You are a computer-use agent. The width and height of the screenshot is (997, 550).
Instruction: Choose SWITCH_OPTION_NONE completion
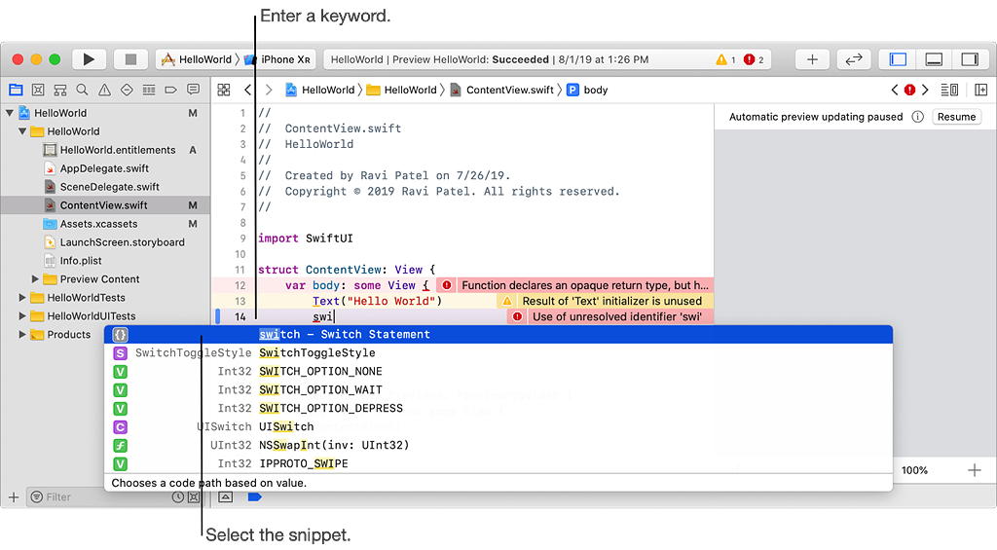tap(498, 371)
